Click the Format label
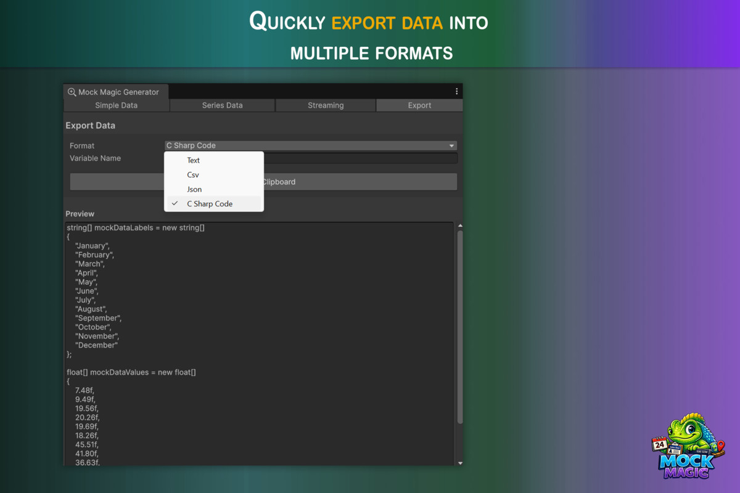Screen dimensions: 740x493 82,146
